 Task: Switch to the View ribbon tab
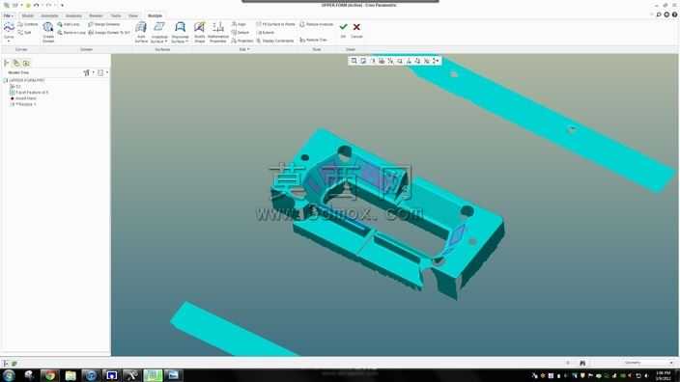(132, 15)
